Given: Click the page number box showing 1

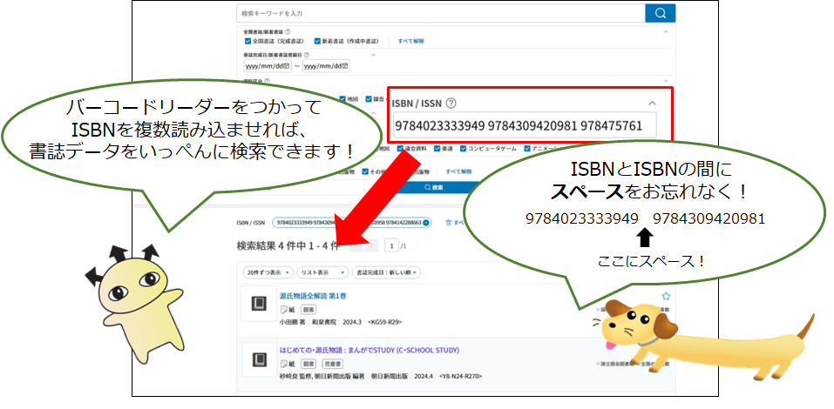Looking at the screenshot, I should coord(392,246).
